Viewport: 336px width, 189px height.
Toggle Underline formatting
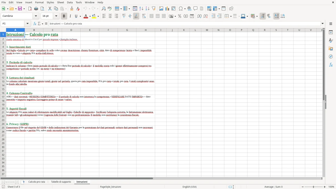(x=76, y=16)
